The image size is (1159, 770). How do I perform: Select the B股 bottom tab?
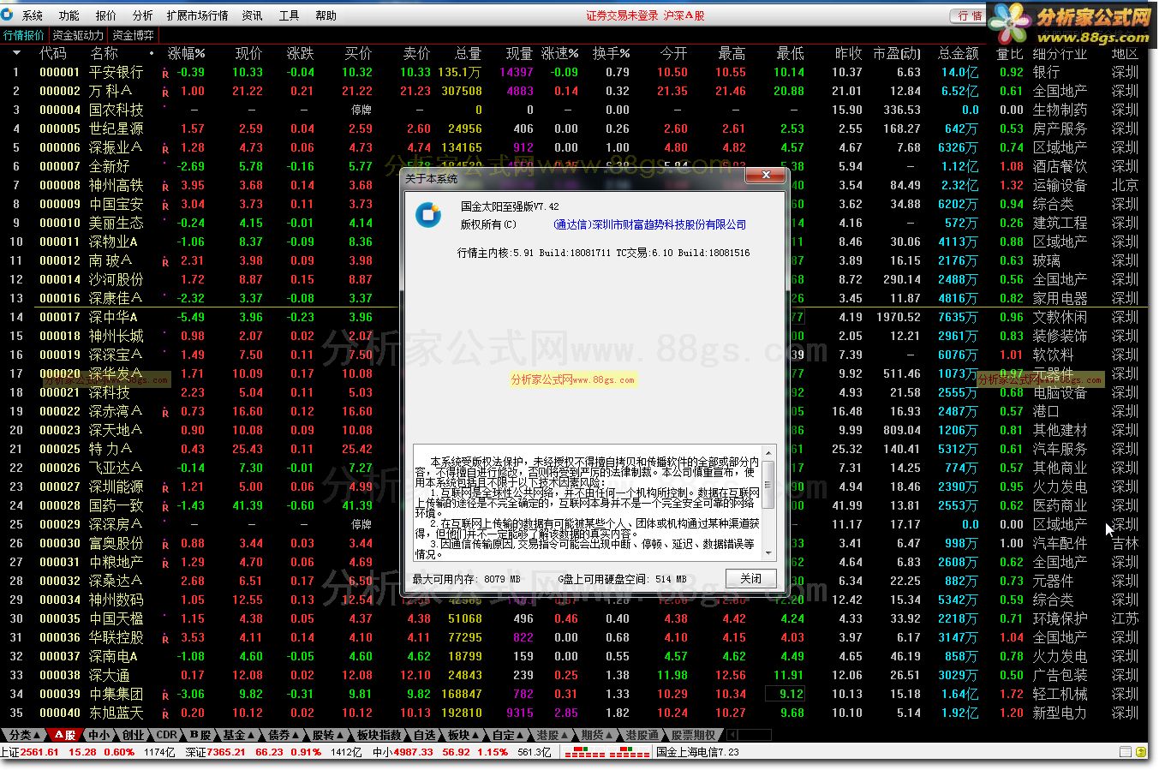pos(200,735)
